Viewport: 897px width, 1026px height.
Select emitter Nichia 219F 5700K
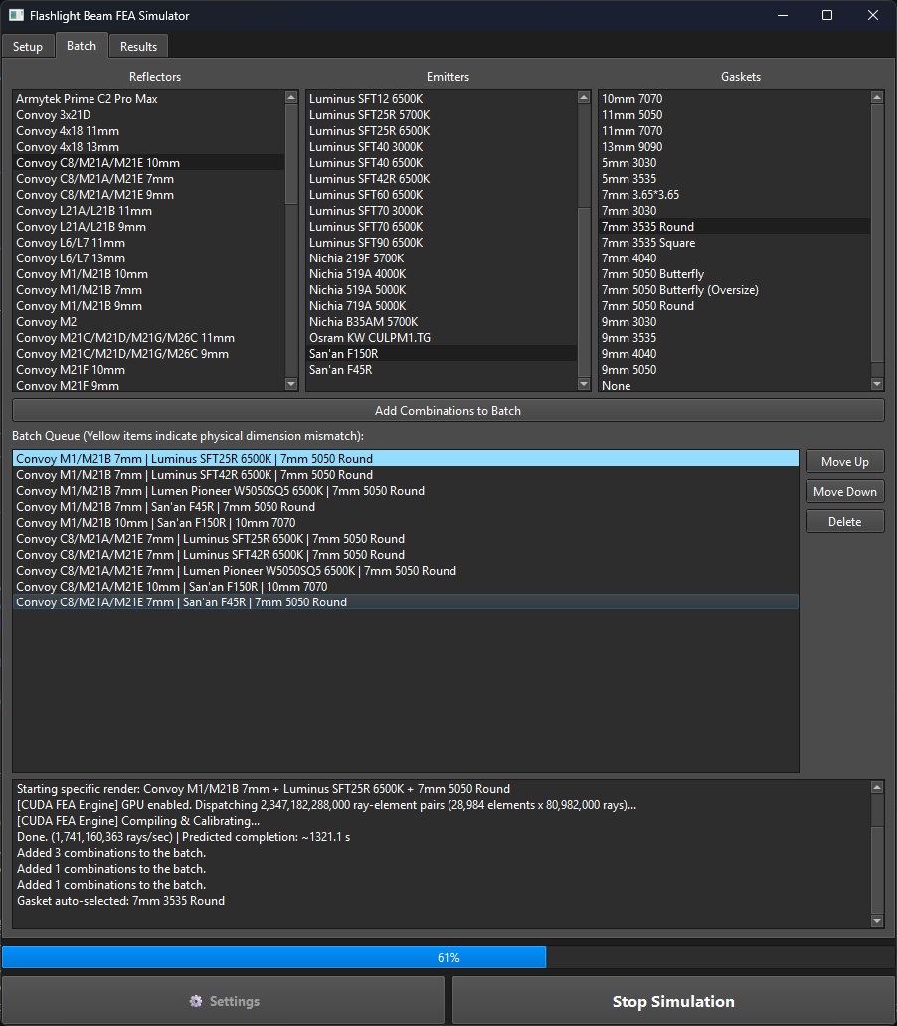point(442,258)
